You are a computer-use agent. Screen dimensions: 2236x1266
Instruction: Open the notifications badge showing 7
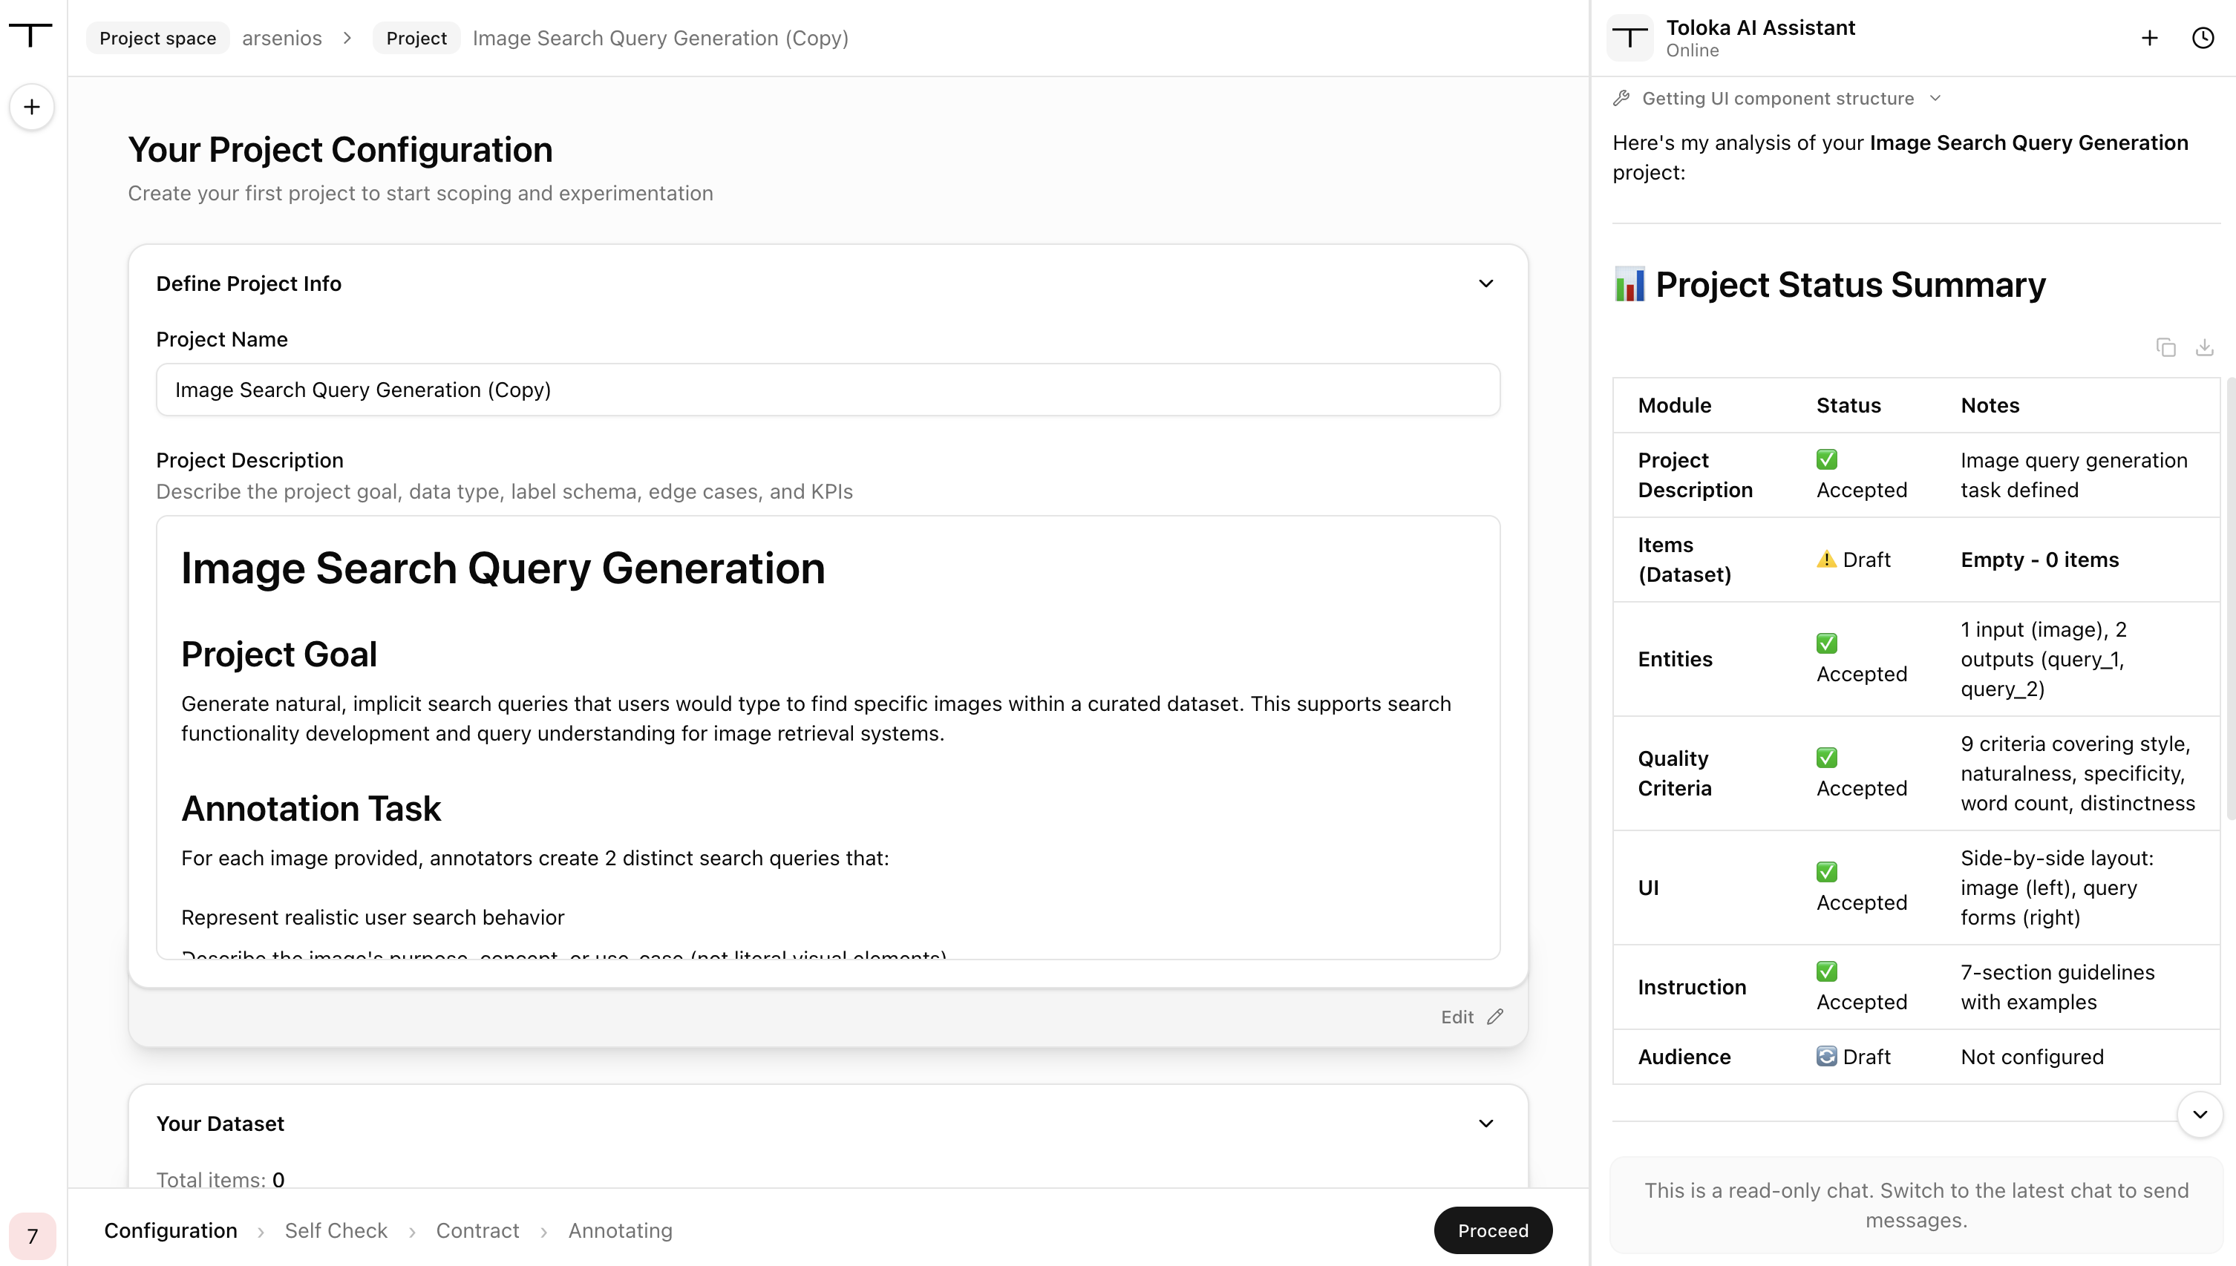pyautogui.click(x=32, y=1236)
